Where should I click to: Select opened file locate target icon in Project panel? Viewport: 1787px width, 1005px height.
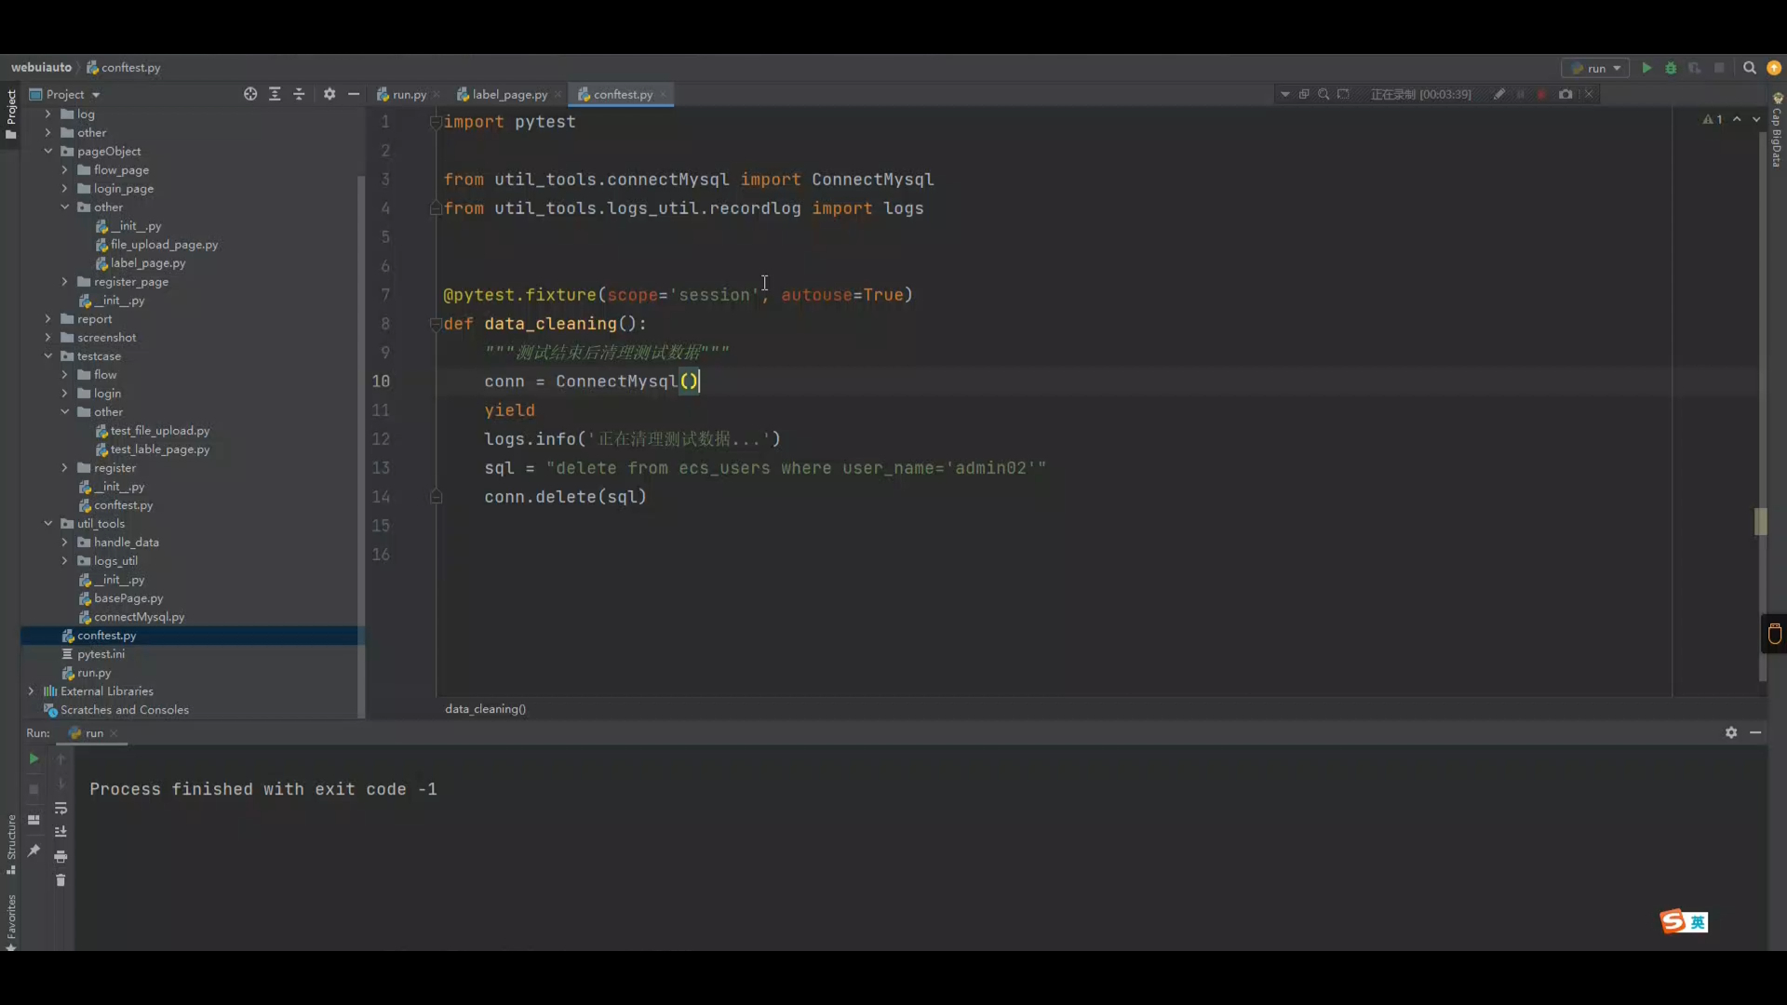click(250, 94)
